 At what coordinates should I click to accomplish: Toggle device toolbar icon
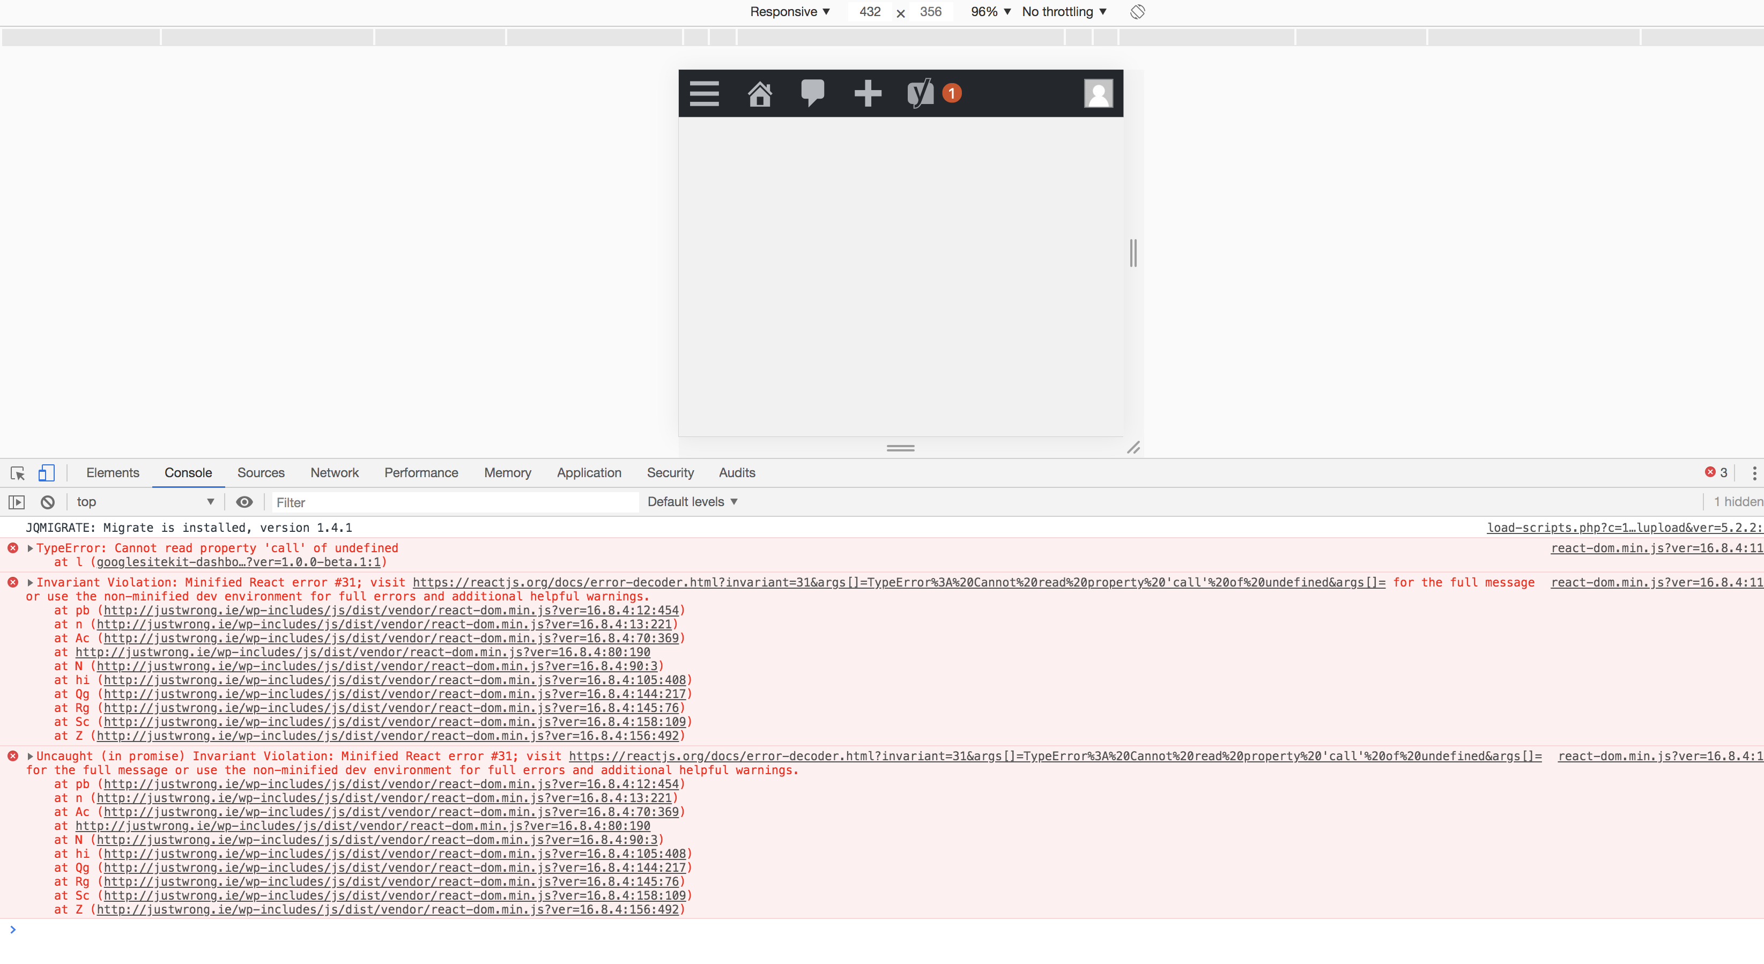[x=46, y=473]
